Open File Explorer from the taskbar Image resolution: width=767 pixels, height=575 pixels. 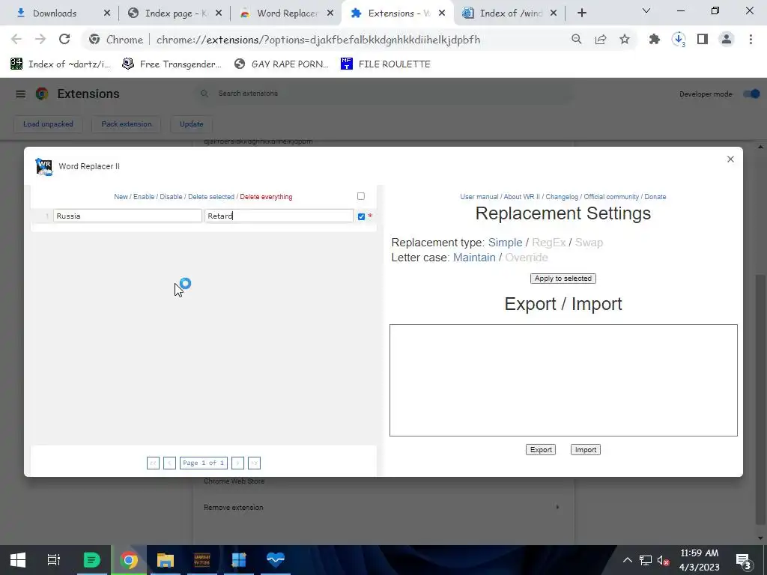point(166,560)
